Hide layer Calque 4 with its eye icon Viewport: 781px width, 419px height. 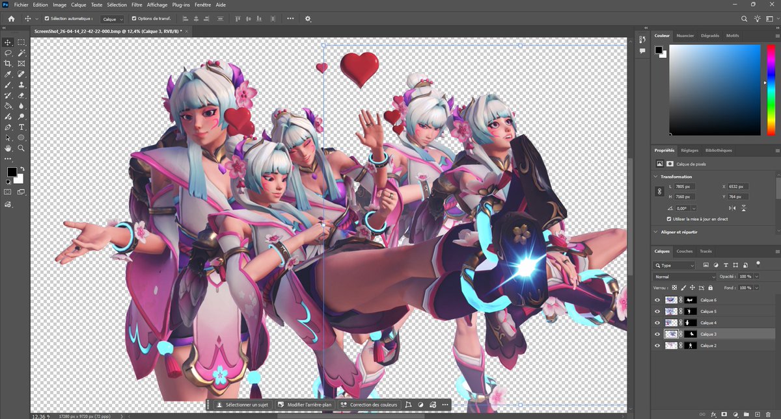point(657,323)
